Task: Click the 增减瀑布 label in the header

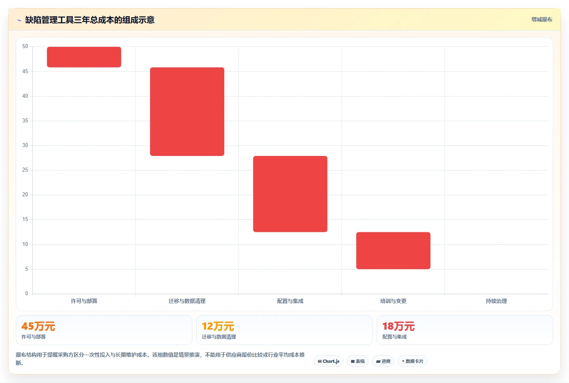Action: point(542,19)
